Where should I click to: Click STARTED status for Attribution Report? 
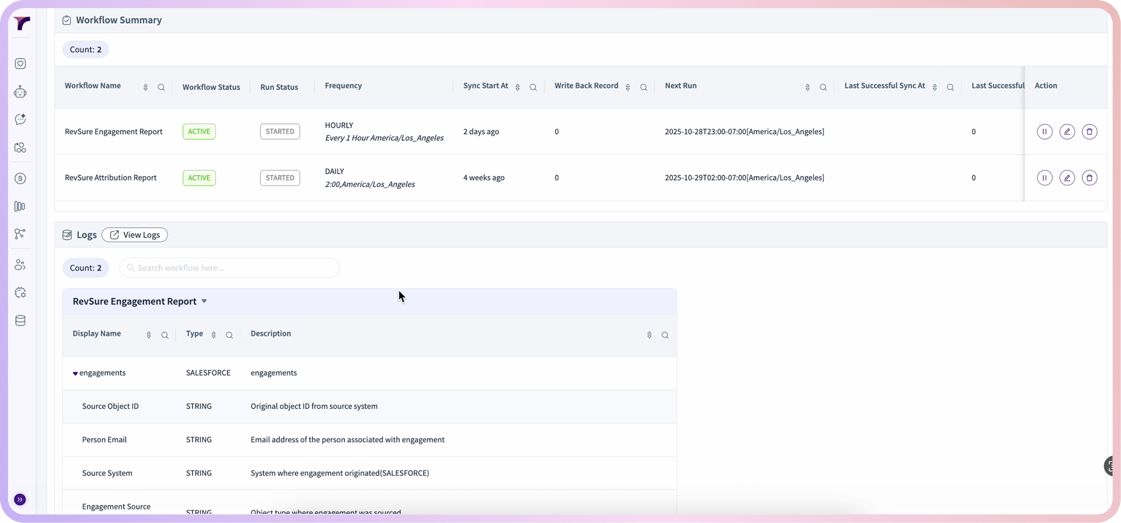280,178
